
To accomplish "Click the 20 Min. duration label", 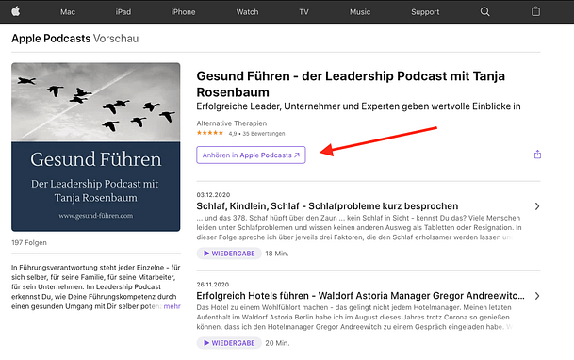I will tap(277, 343).
